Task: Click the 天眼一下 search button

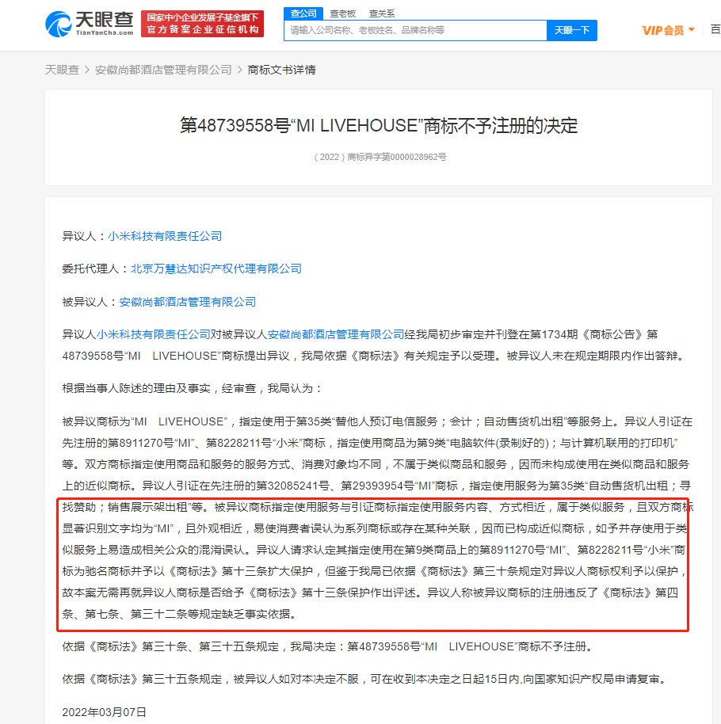Action: tap(572, 30)
